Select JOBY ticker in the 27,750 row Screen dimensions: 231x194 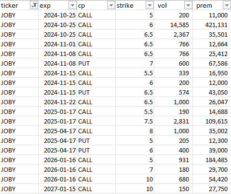coord(19,189)
